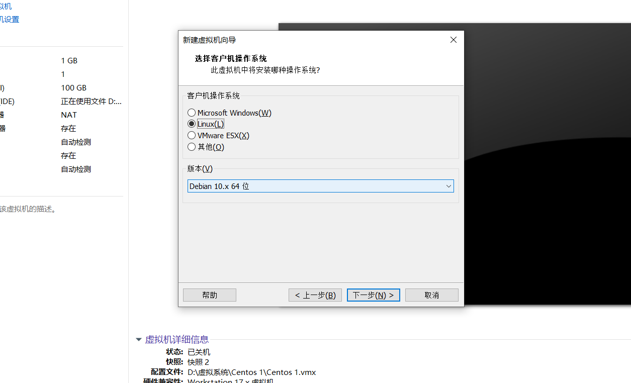The width and height of the screenshot is (631, 383).
Task: Click the 快照 2 snapshot label
Action: 198,362
